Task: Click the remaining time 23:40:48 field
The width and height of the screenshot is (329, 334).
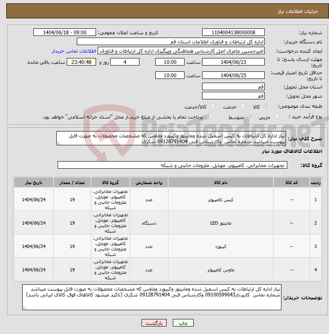Action: (81, 62)
